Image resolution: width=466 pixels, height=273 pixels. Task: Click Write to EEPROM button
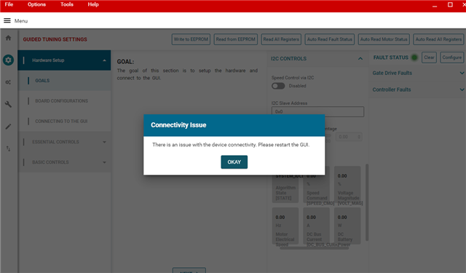[x=191, y=39]
